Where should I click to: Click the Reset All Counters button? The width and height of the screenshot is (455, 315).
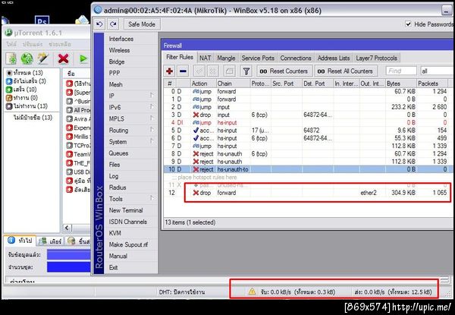[346, 71]
